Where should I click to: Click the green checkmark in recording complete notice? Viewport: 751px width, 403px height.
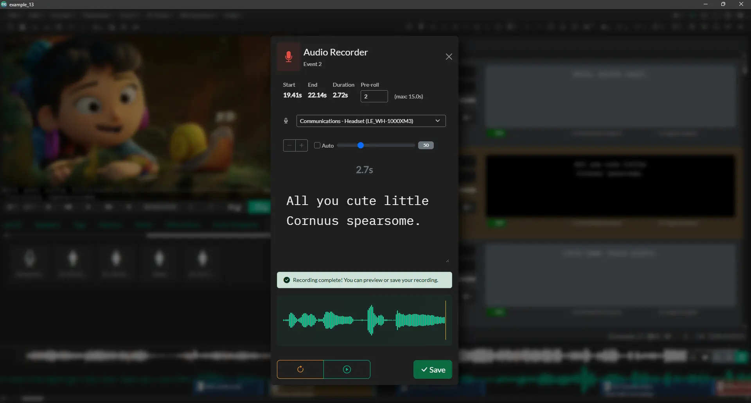click(x=287, y=280)
